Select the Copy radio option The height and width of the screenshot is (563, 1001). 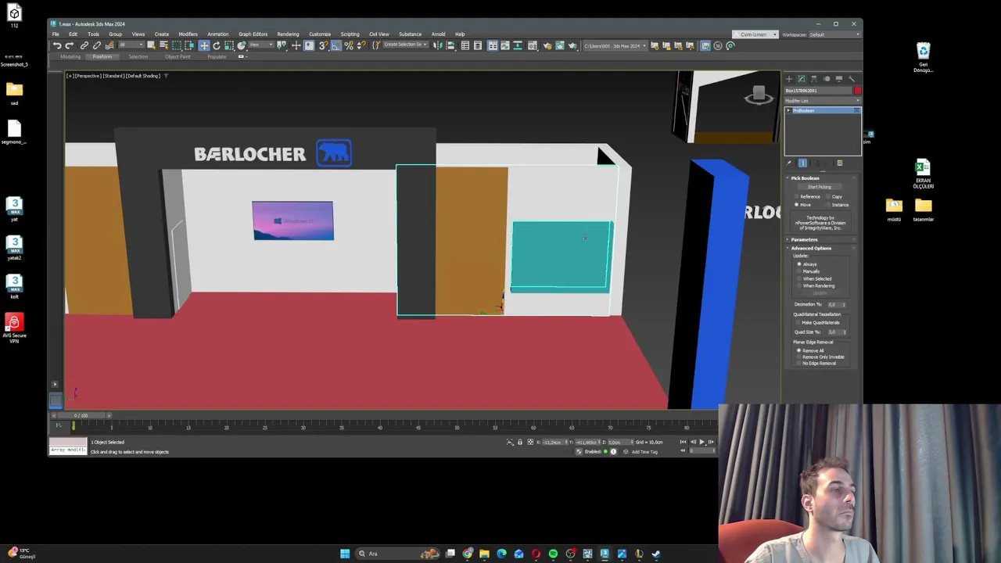pos(833,196)
